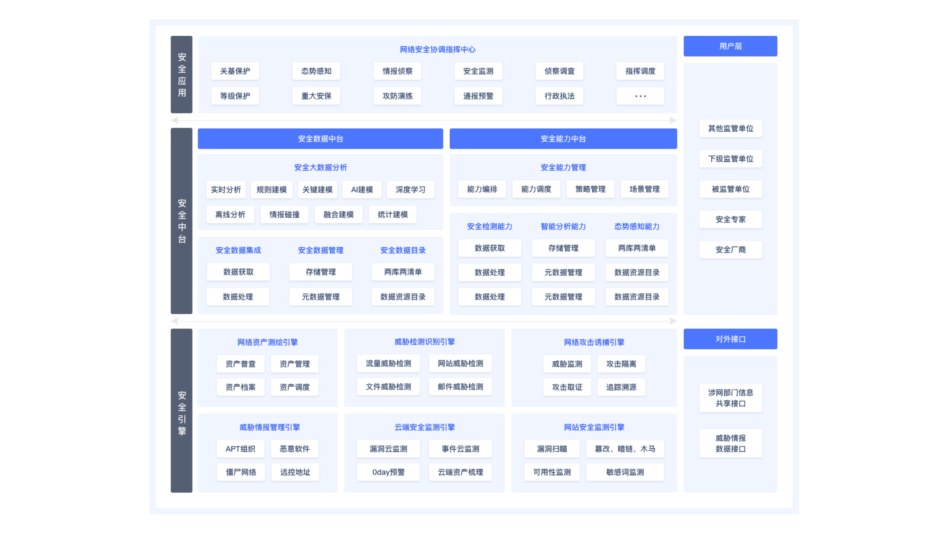Open the 侦察调查 box
The height and width of the screenshot is (533, 949).
point(559,71)
